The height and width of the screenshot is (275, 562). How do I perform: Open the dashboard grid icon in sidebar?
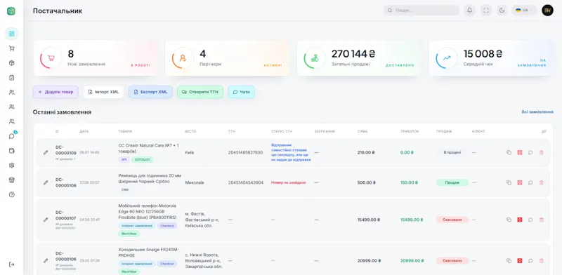pos(11,34)
